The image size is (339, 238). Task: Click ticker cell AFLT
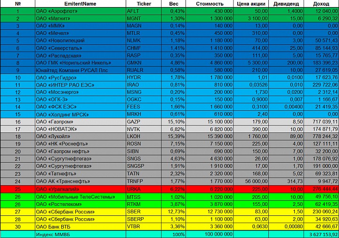click(144, 11)
